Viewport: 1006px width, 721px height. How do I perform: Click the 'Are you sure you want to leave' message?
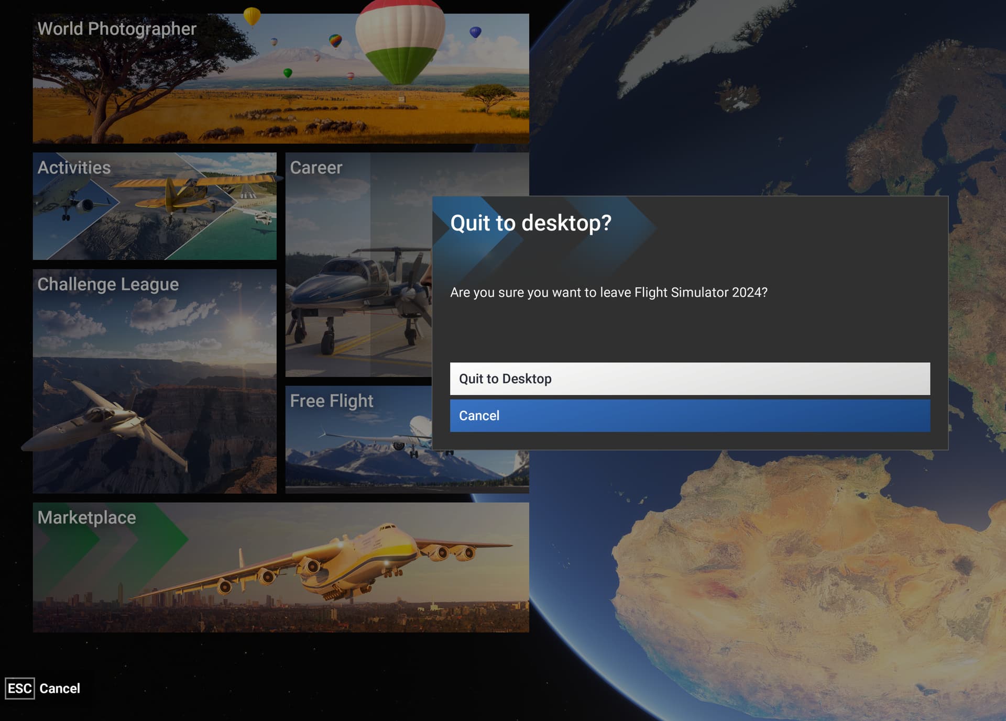click(609, 292)
